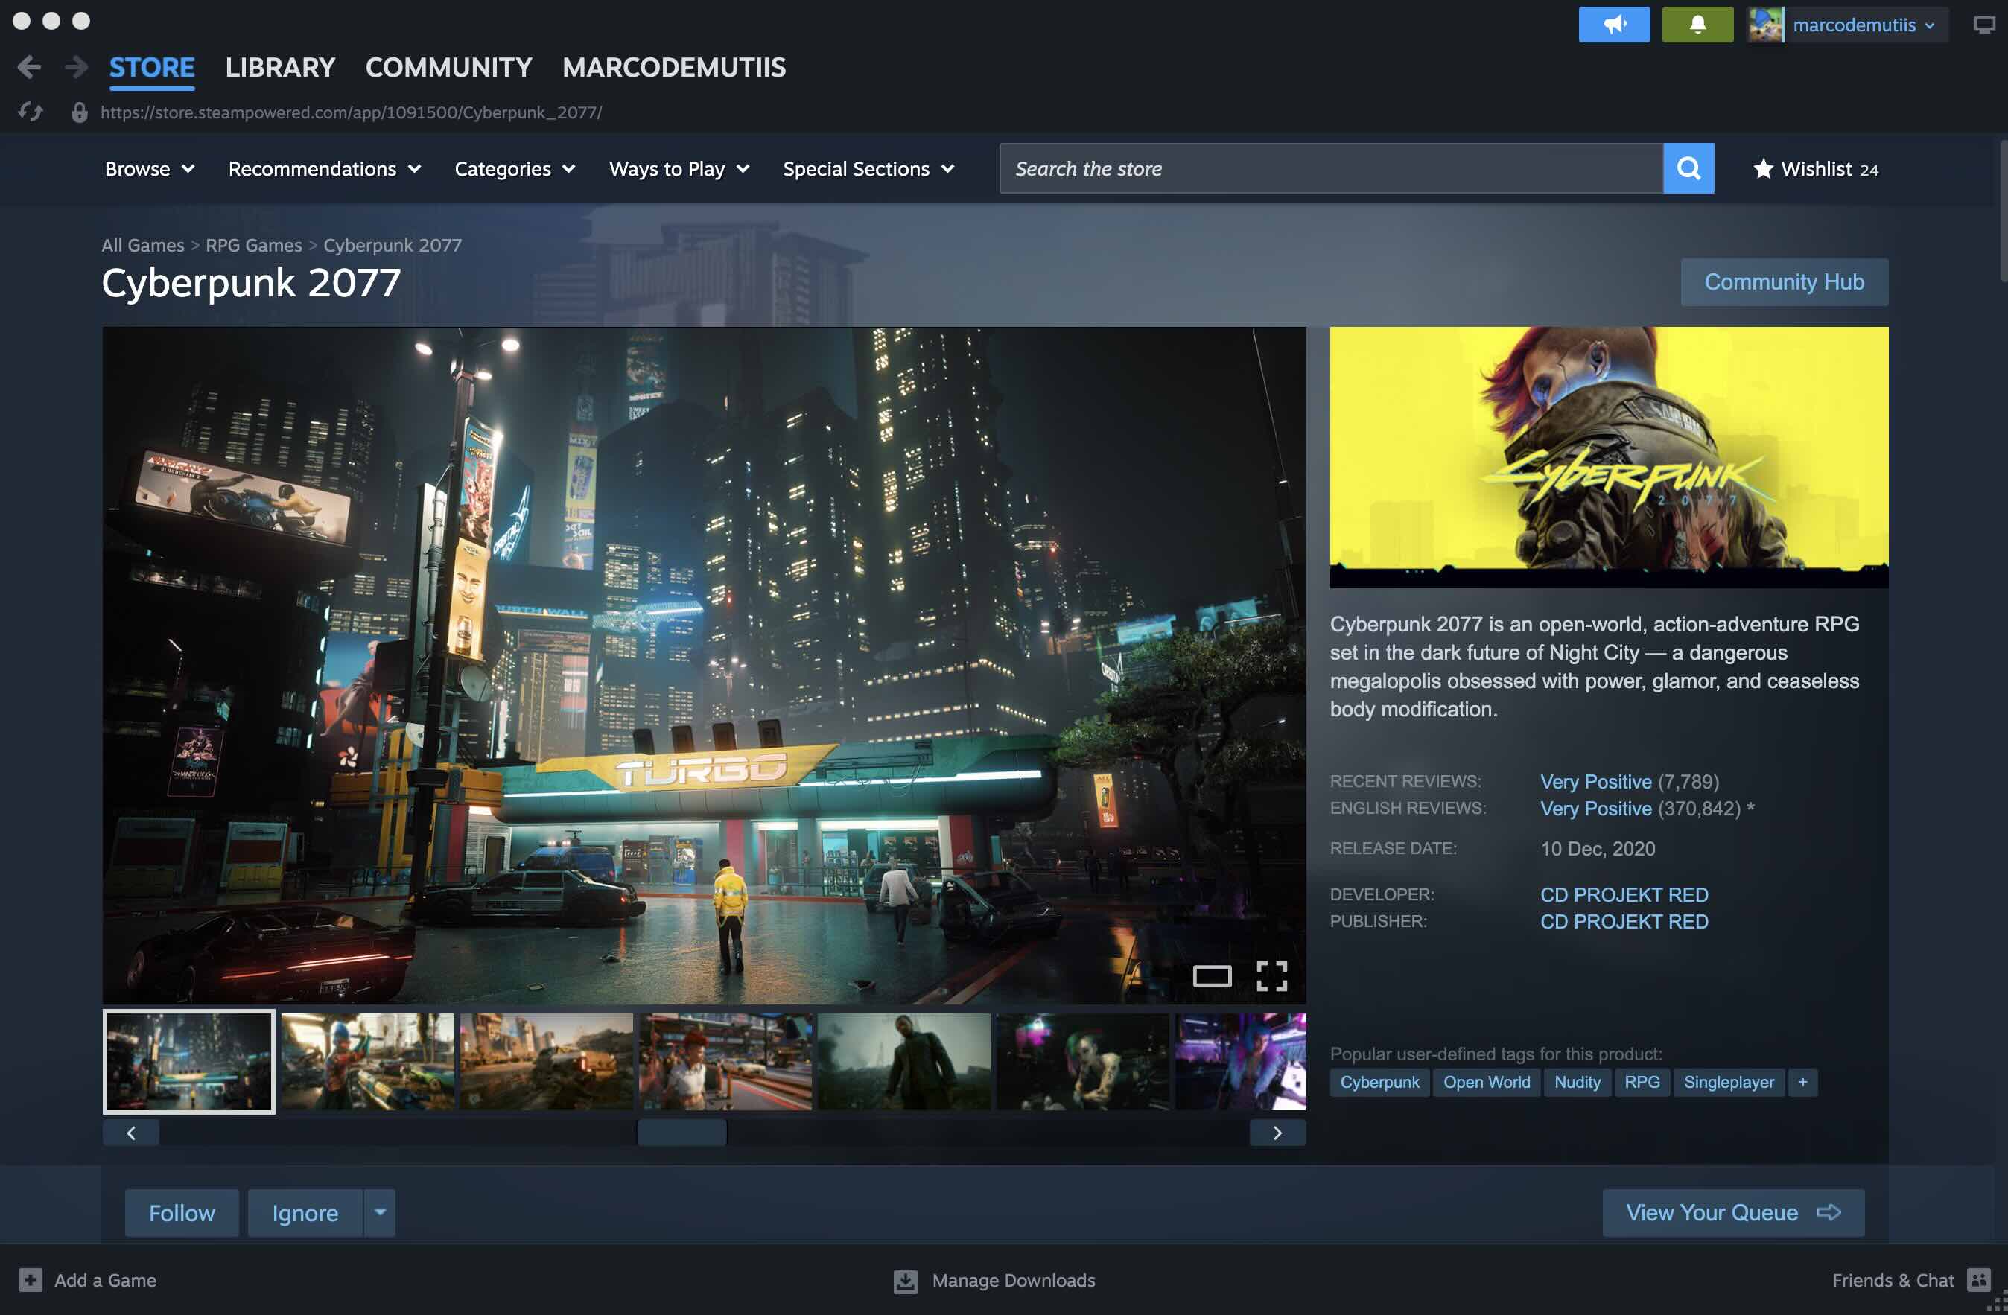Click the thumbnail strip scrollbar handle

pyautogui.click(x=681, y=1133)
